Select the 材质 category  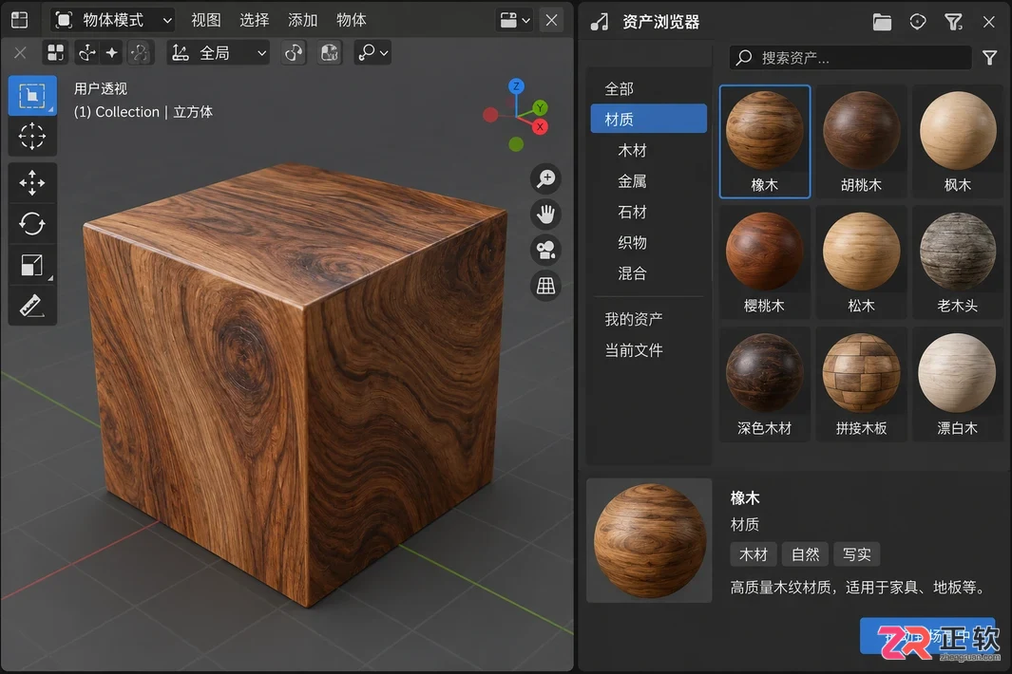tap(649, 120)
